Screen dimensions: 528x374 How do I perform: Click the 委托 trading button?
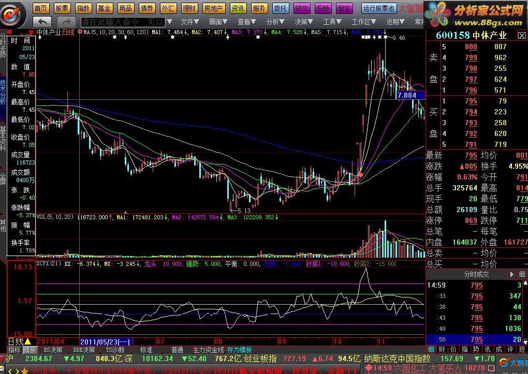click(280, 8)
